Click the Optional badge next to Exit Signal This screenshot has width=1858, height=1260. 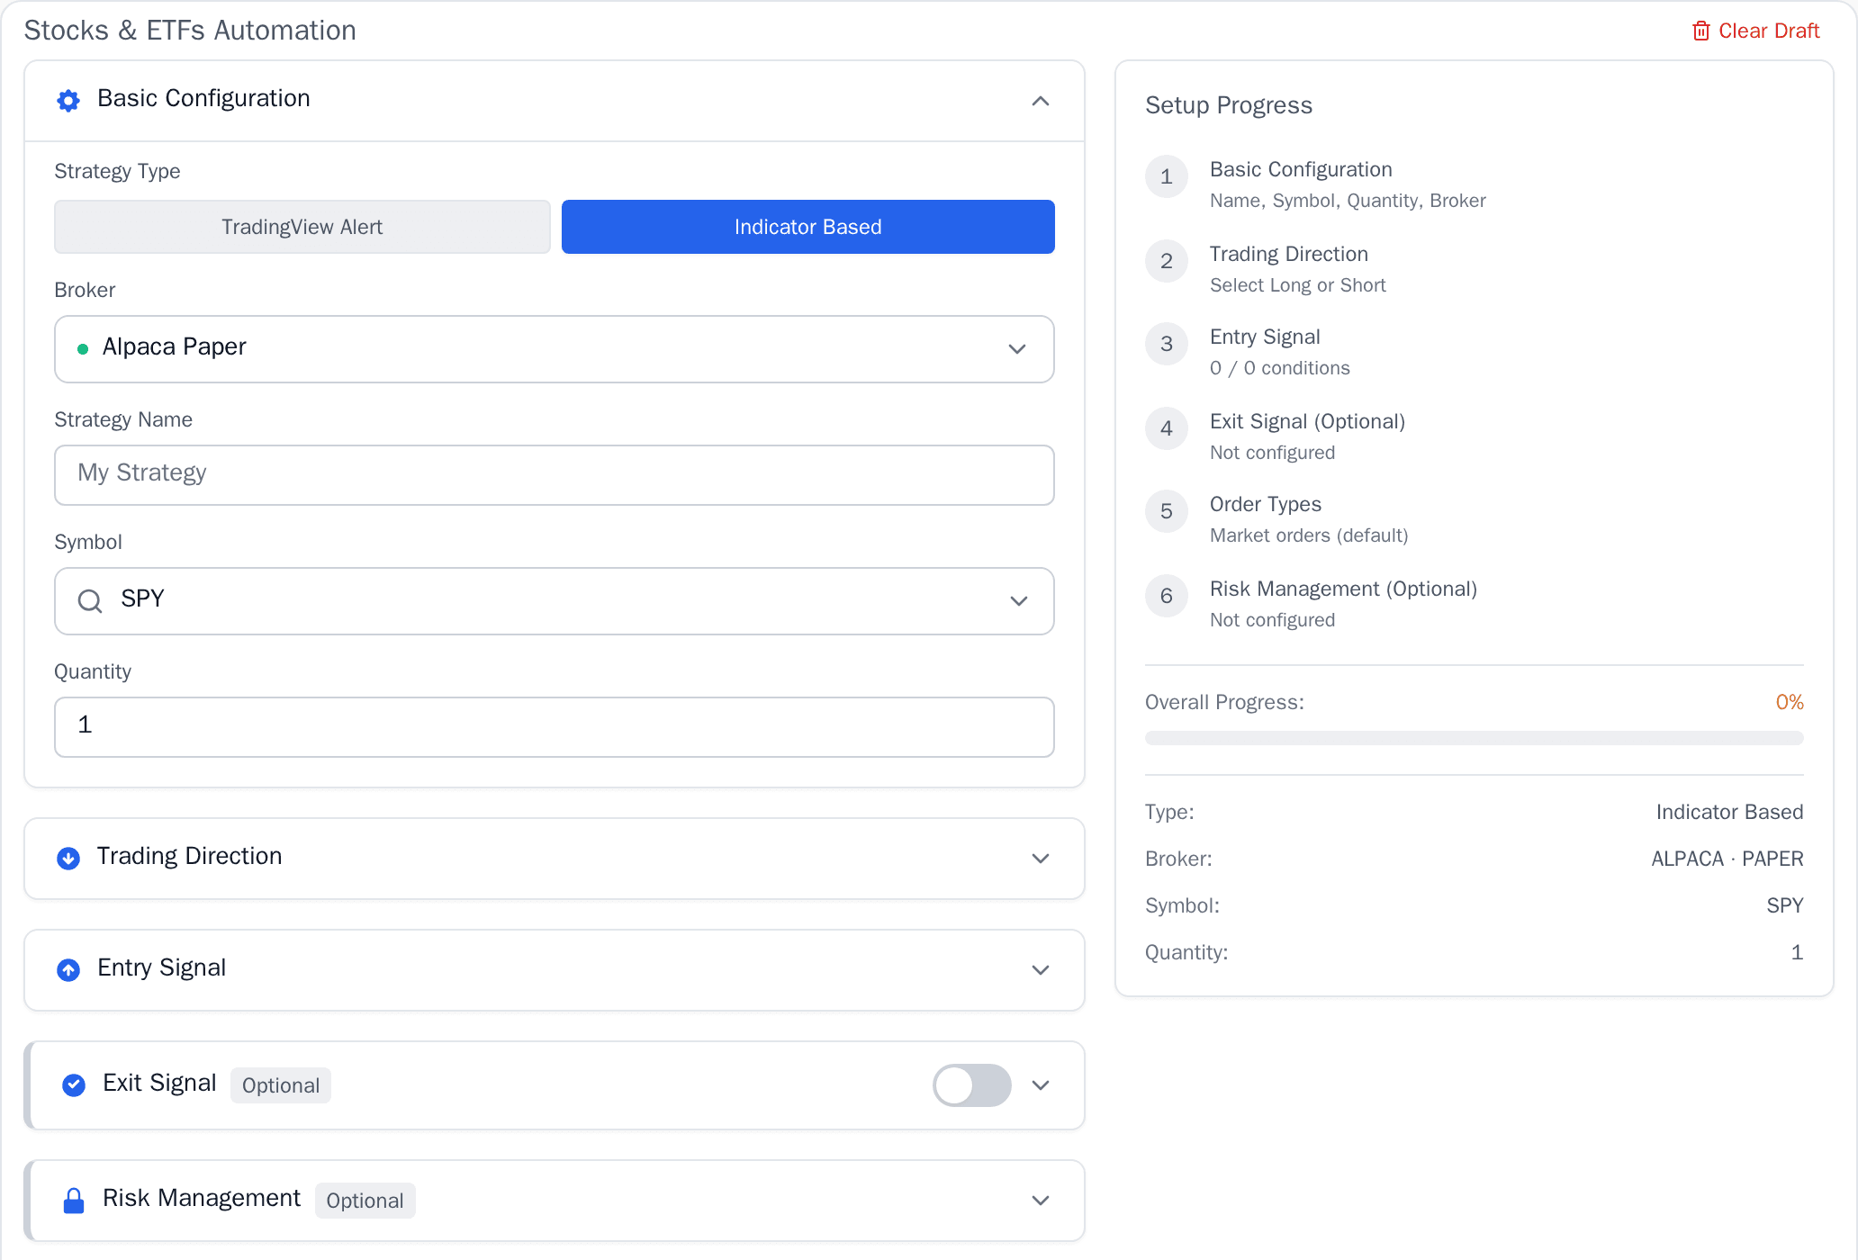pyautogui.click(x=281, y=1085)
